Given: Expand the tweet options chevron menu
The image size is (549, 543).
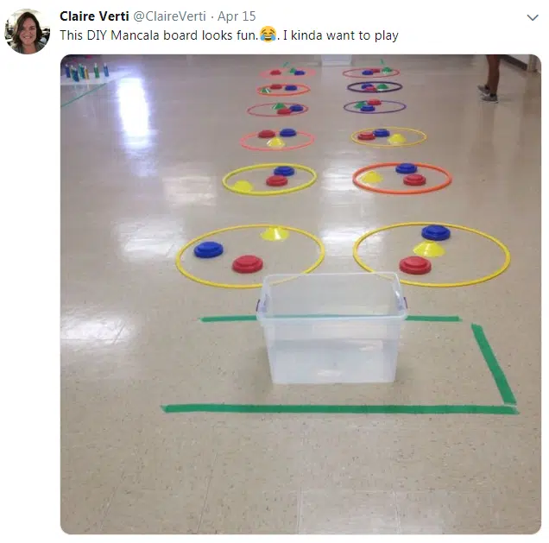Looking at the screenshot, I should point(533,17).
